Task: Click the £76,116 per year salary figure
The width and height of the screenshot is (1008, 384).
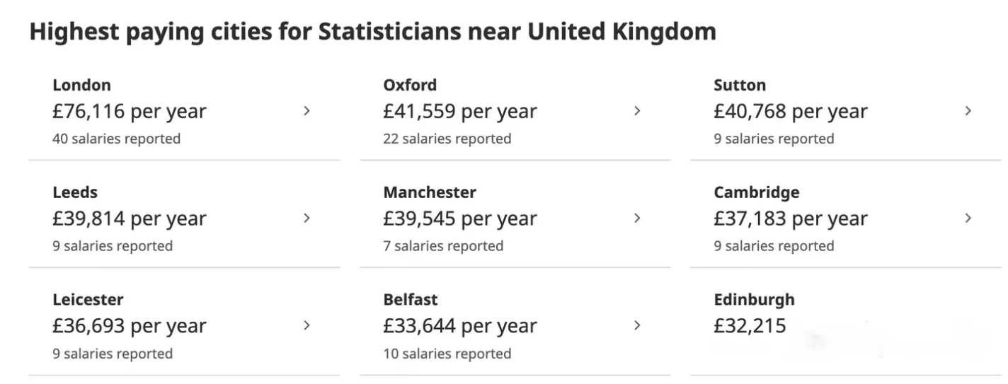Action: 129,112
